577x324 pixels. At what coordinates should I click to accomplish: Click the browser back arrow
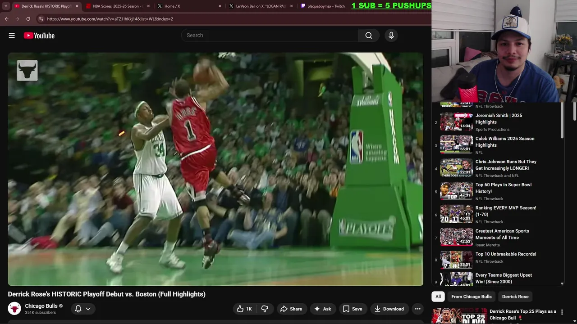coord(7,19)
